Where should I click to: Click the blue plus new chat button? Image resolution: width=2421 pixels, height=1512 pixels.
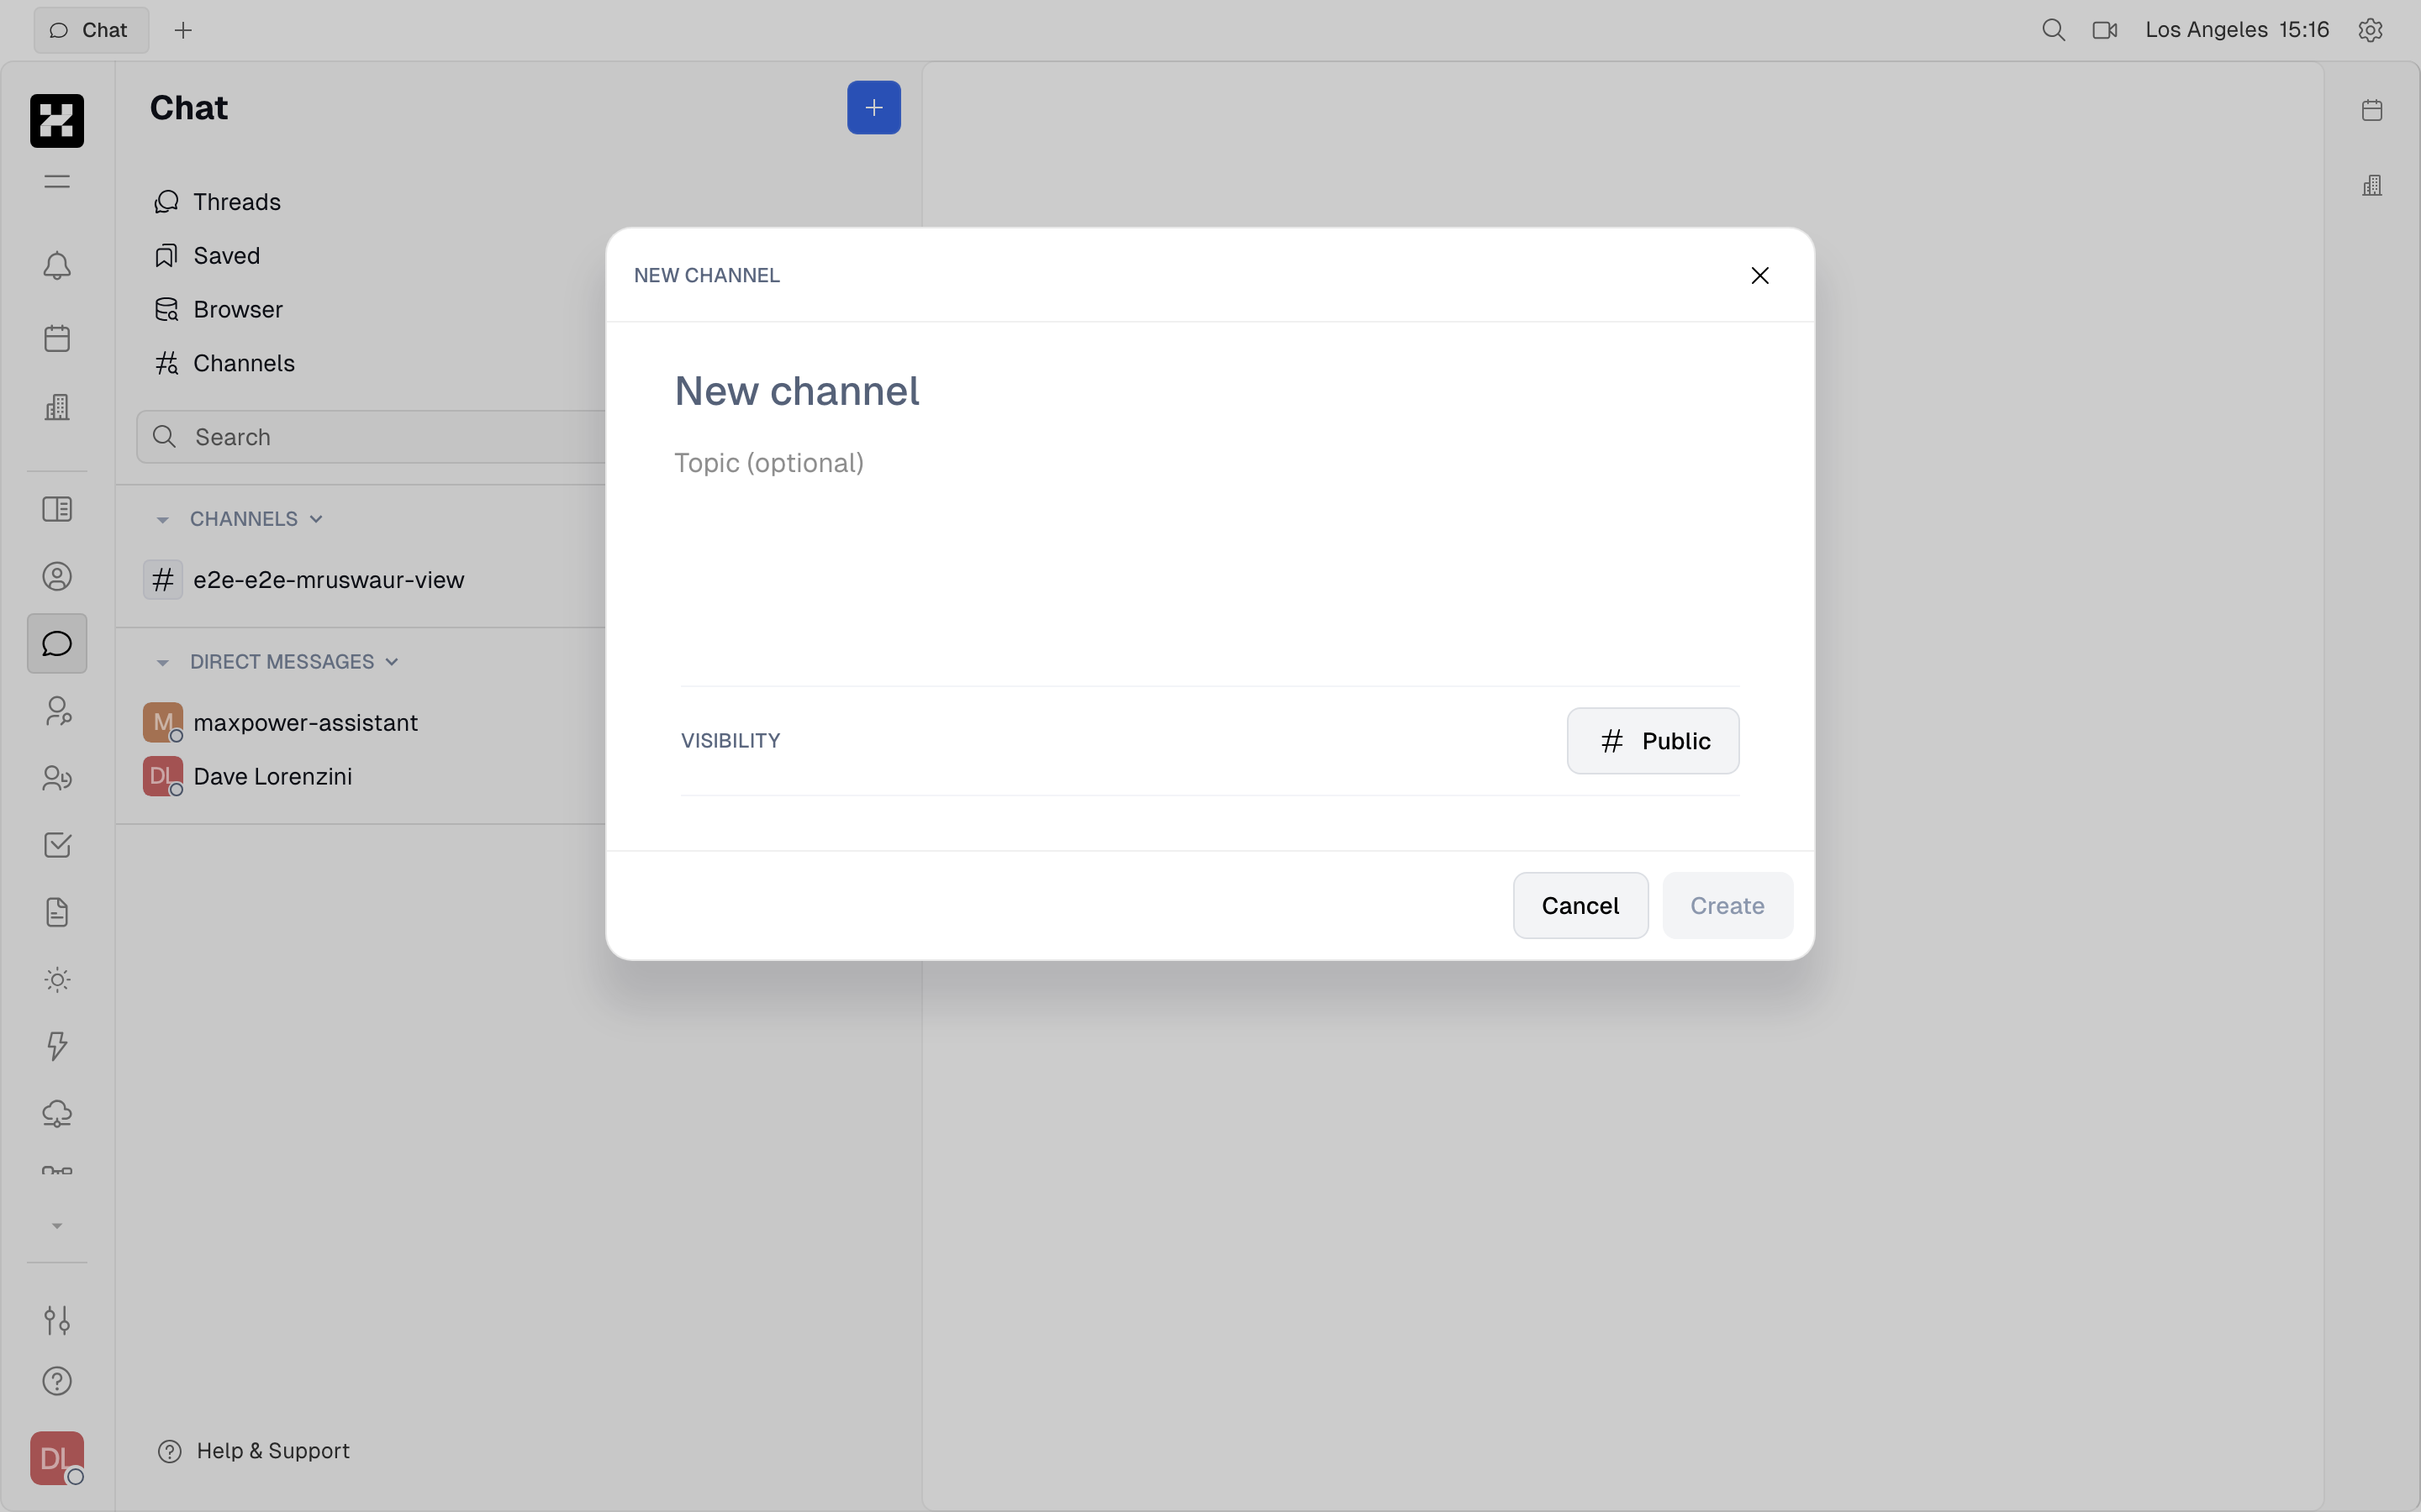(x=873, y=107)
